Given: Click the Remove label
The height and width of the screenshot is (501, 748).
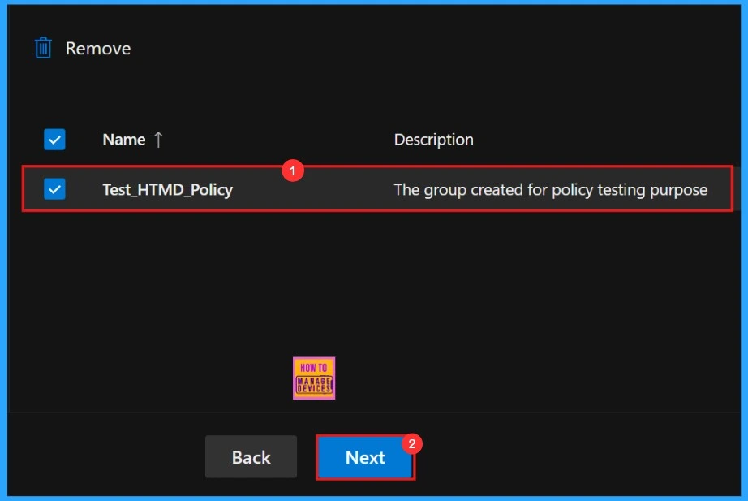Looking at the screenshot, I should (x=98, y=48).
